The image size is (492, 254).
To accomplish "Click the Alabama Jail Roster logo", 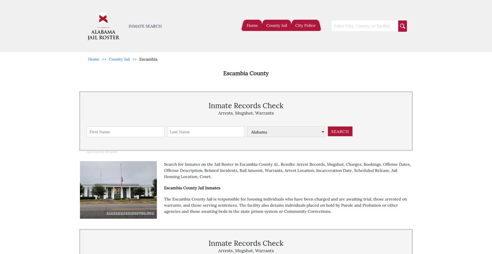I will click(103, 27).
